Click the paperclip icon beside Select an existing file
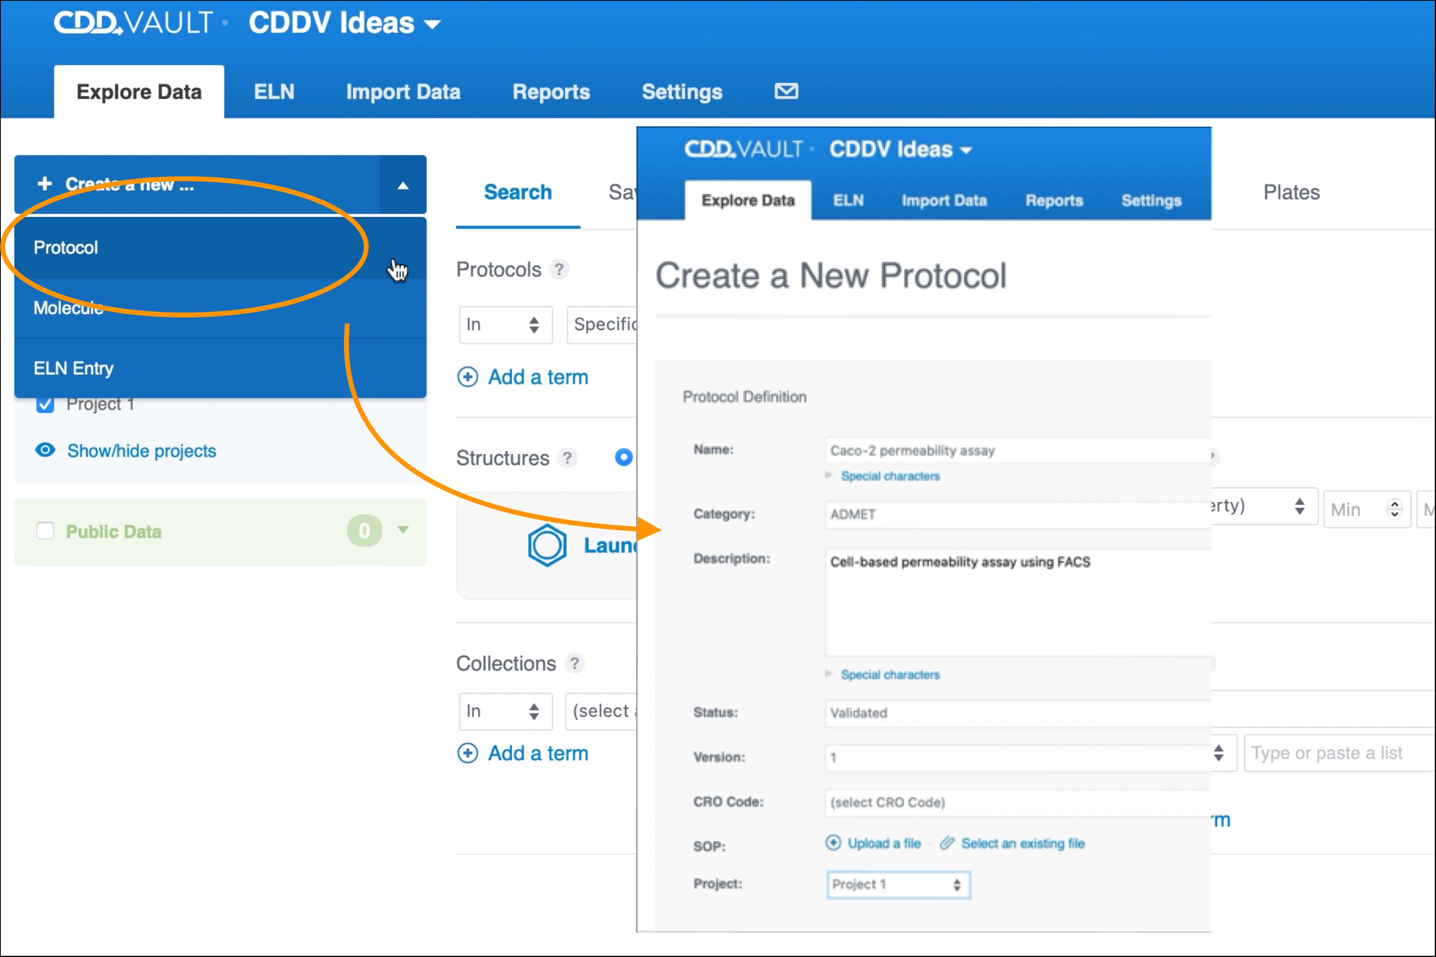This screenshot has width=1436, height=957. [946, 843]
